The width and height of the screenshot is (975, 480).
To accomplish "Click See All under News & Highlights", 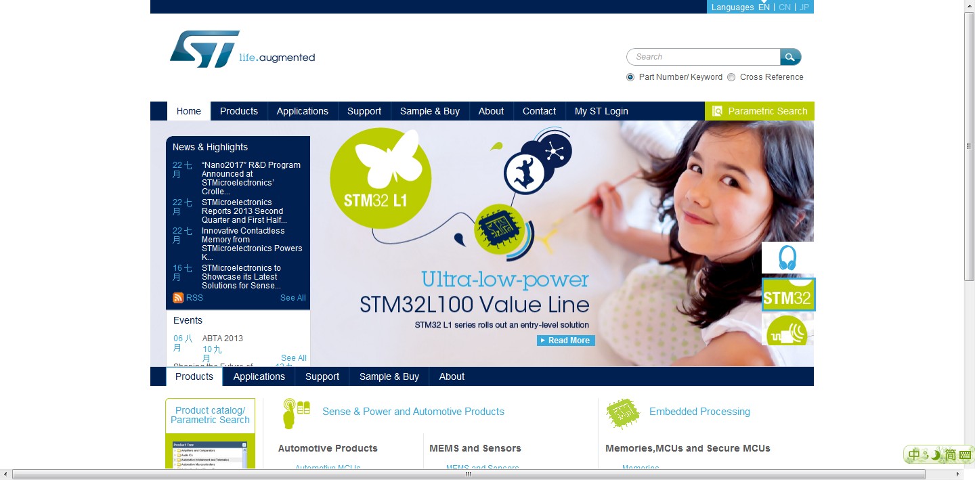I will pos(293,298).
